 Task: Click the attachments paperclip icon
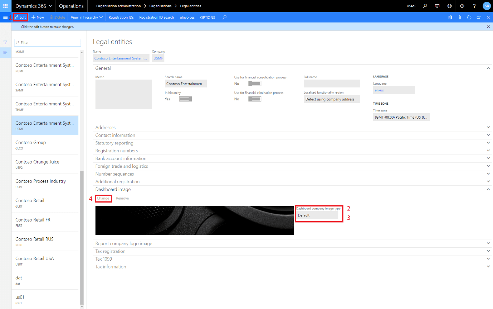[x=460, y=17]
